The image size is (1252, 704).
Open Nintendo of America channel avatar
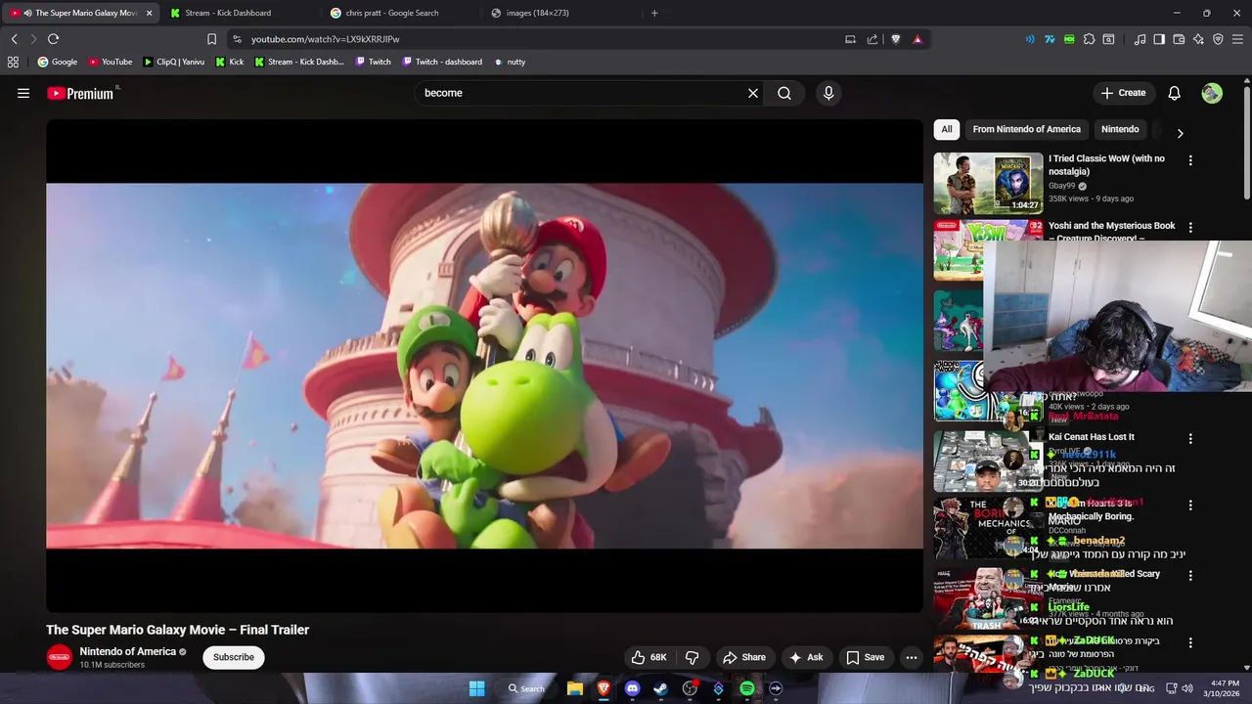click(x=60, y=657)
